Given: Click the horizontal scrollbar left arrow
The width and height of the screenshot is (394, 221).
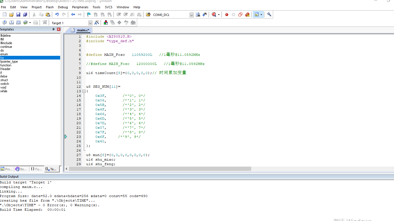Looking at the screenshot, I should [x=66, y=169].
